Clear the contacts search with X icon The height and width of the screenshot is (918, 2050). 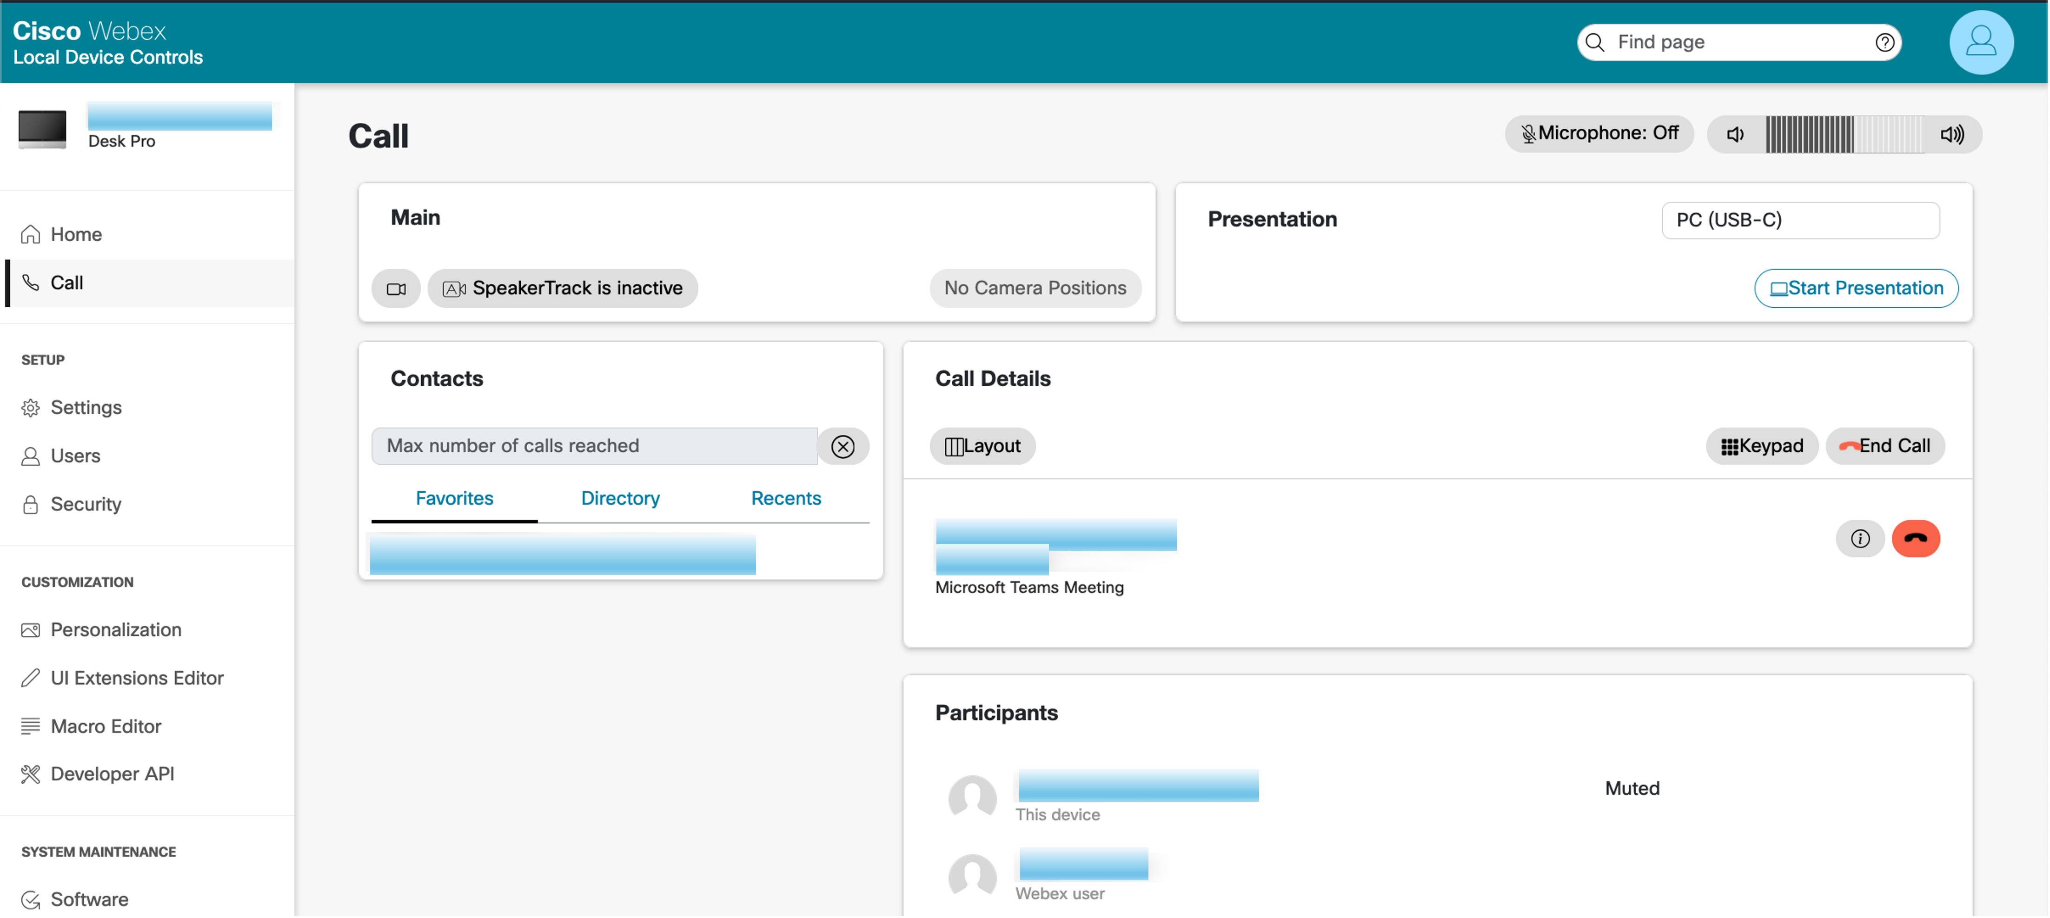[843, 446]
